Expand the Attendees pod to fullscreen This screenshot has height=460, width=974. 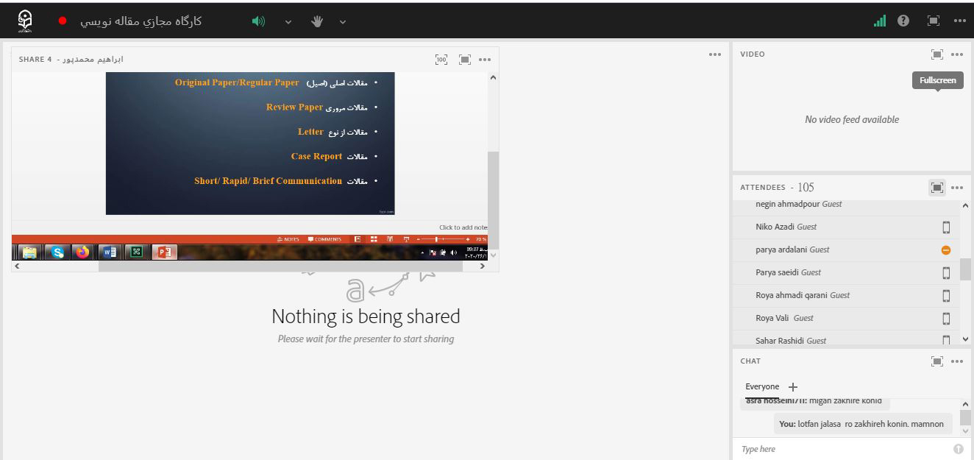pyautogui.click(x=937, y=188)
